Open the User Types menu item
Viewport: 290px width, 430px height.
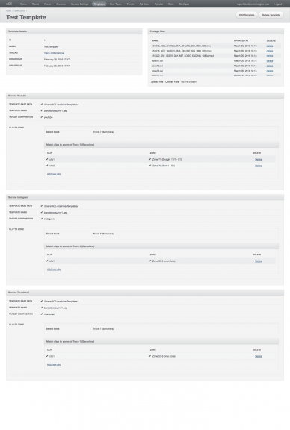[x=116, y=4]
